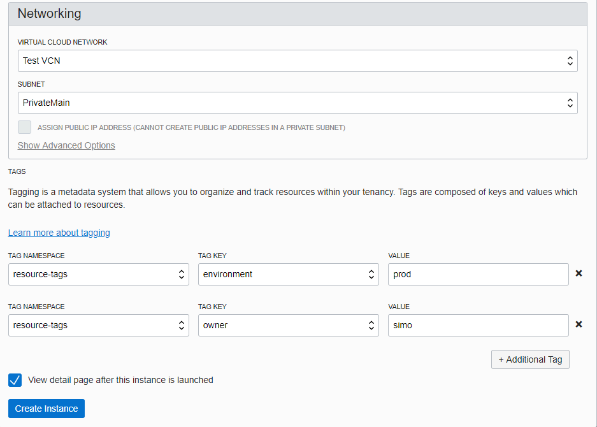Click the TAGS heading text
597x427 pixels.
coord(17,172)
